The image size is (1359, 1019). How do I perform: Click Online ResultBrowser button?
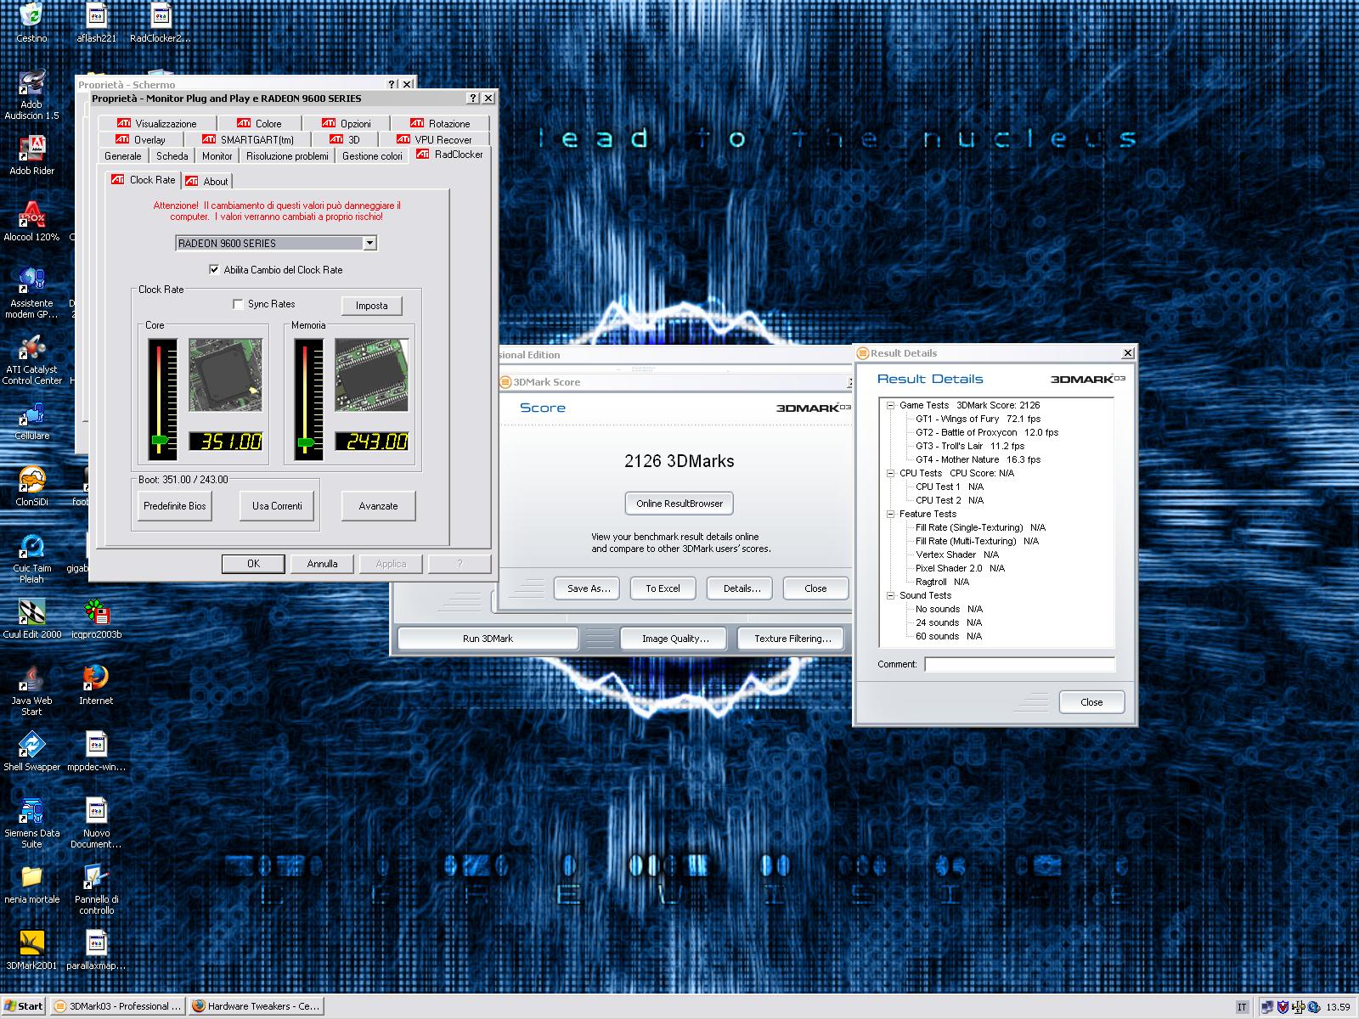[679, 504]
